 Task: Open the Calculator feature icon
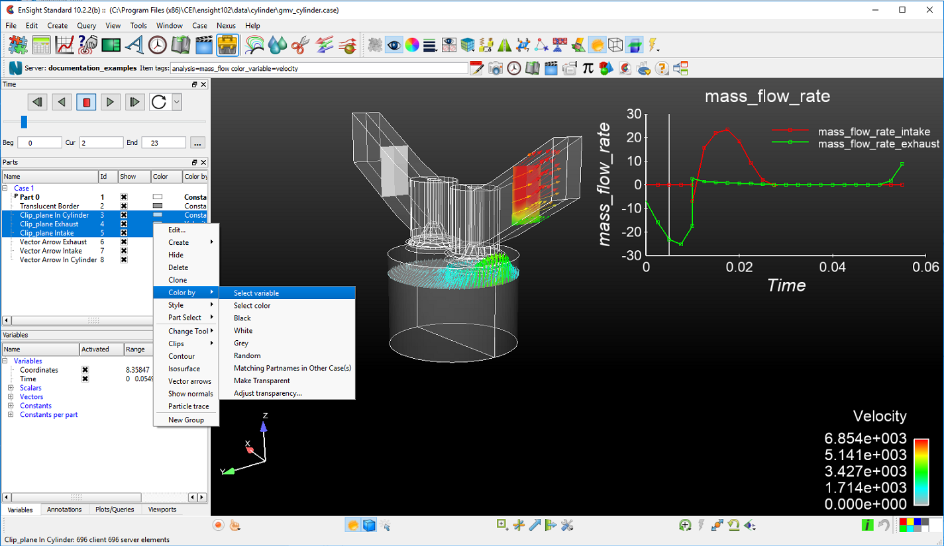point(42,45)
